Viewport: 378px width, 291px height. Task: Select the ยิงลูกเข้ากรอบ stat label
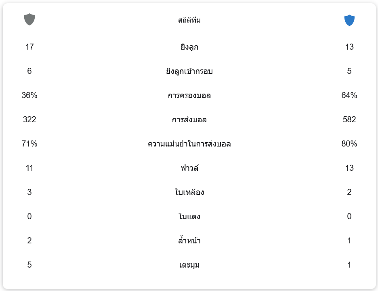tap(189, 71)
